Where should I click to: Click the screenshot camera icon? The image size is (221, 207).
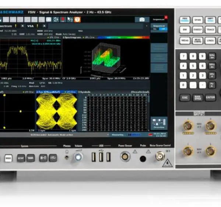coord(142,20)
